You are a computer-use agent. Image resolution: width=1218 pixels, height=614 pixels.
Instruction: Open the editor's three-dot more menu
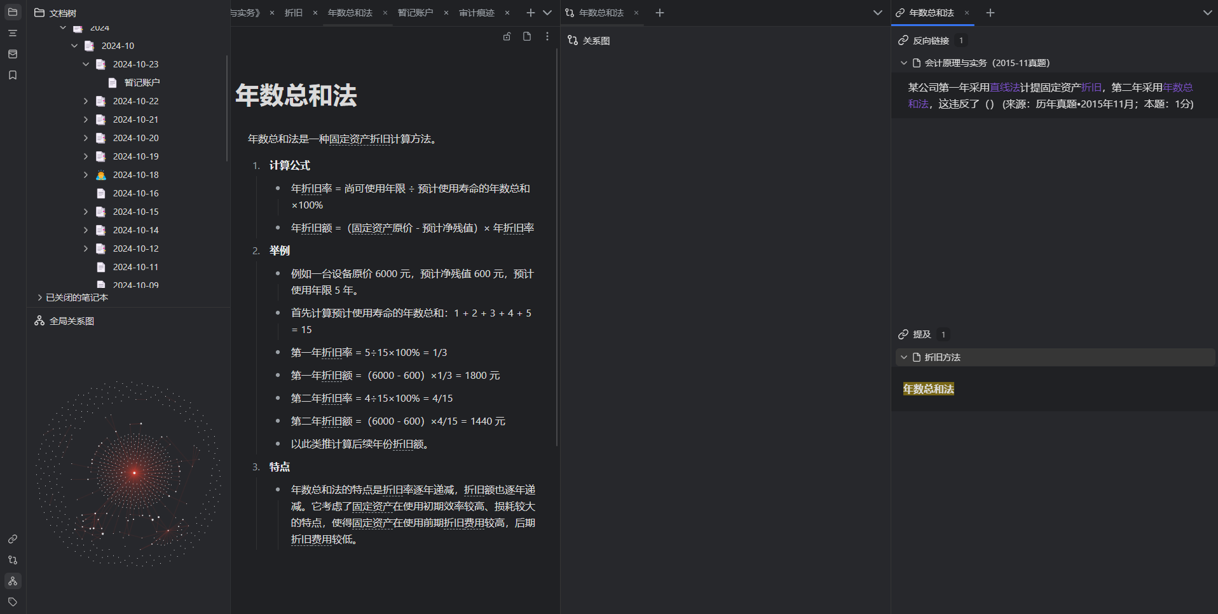coord(547,37)
